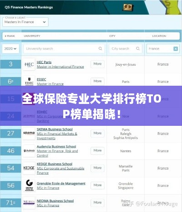
Task: Click the CITY column header
Action: coord(112,36)
